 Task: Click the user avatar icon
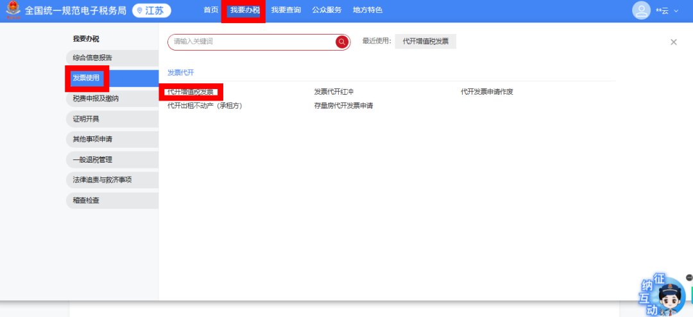point(641,10)
